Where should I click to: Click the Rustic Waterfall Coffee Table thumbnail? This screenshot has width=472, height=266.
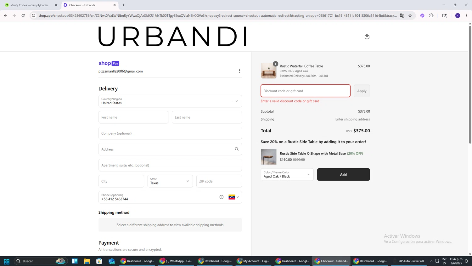(x=269, y=71)
